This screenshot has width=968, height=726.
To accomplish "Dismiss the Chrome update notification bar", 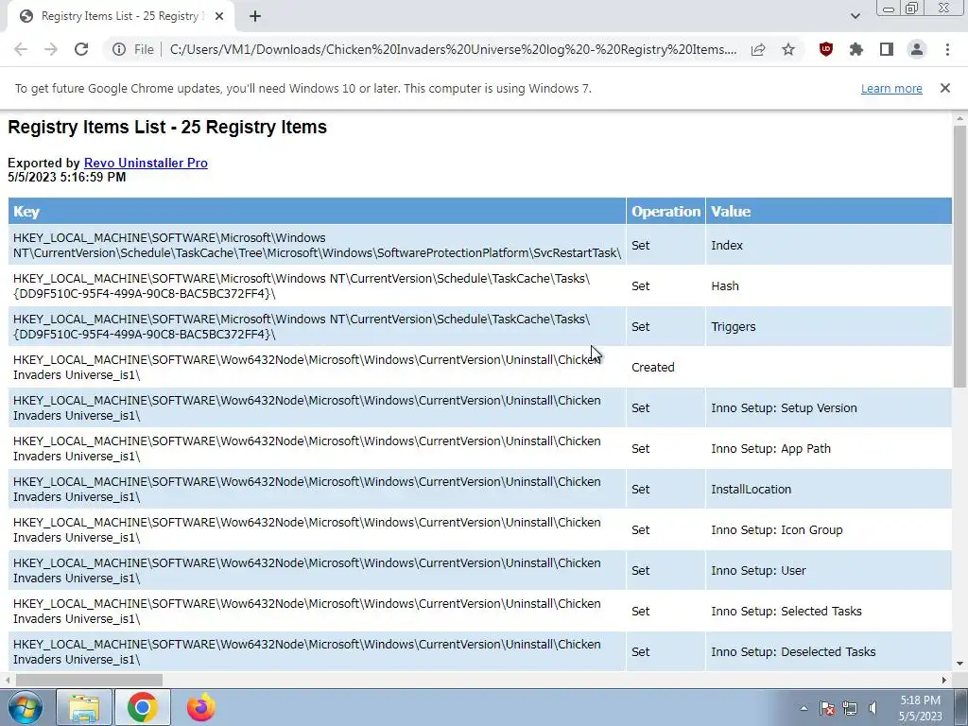I will [945, 88].
